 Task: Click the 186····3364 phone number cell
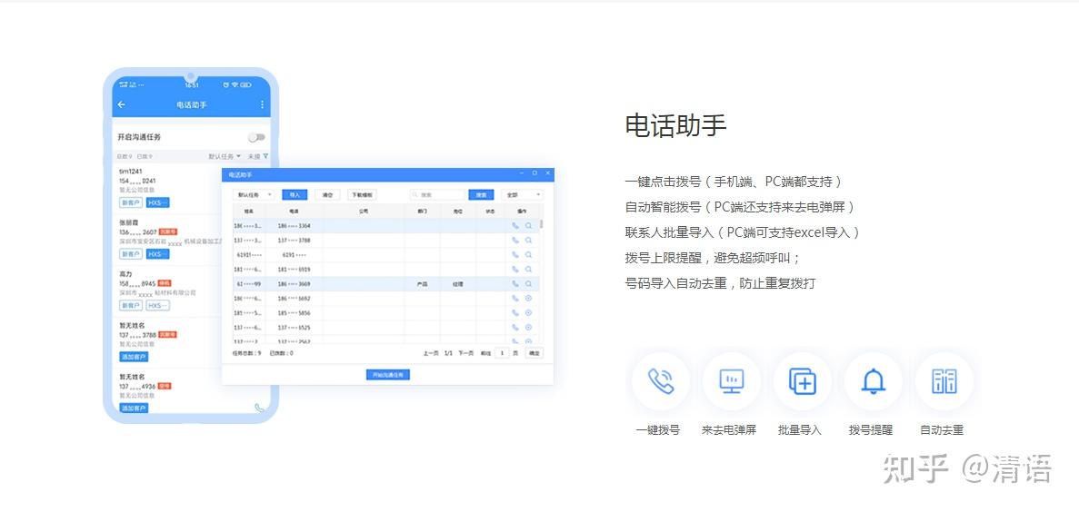pyautogui.click(x=294, y=225)
